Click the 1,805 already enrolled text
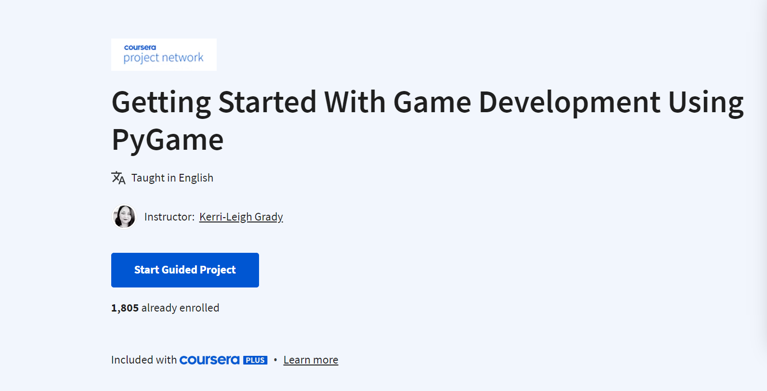The image size is (767, 391). pos(165,308)
